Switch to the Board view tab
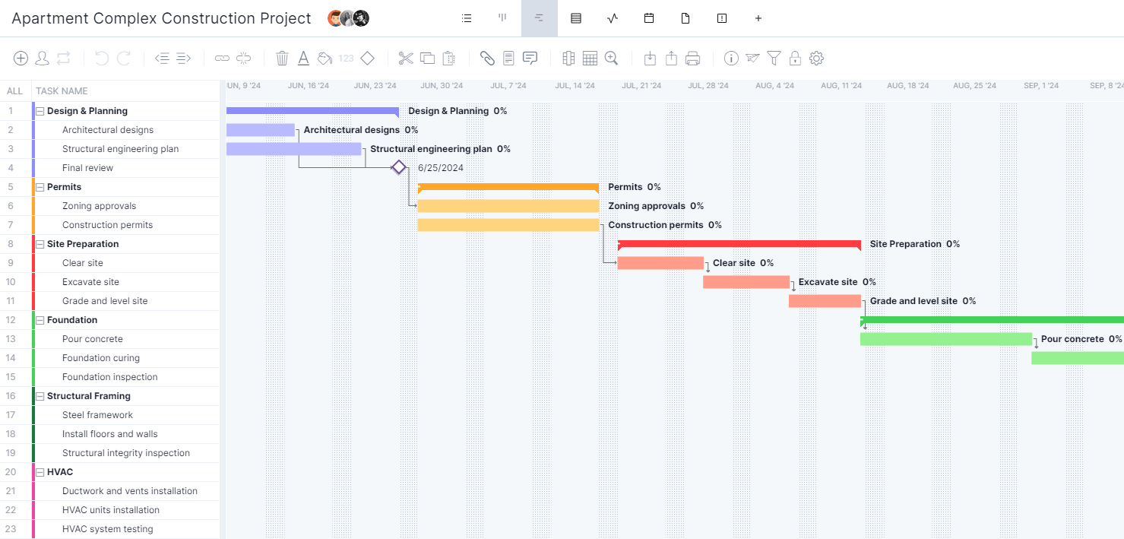This screenshot has width=1124, height=539. [502, 17]
